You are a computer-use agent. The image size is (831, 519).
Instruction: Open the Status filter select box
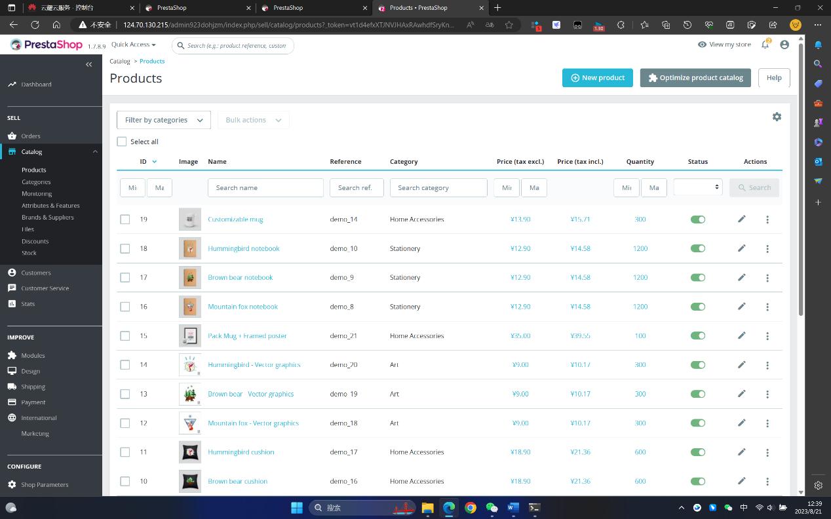(697, 187)
